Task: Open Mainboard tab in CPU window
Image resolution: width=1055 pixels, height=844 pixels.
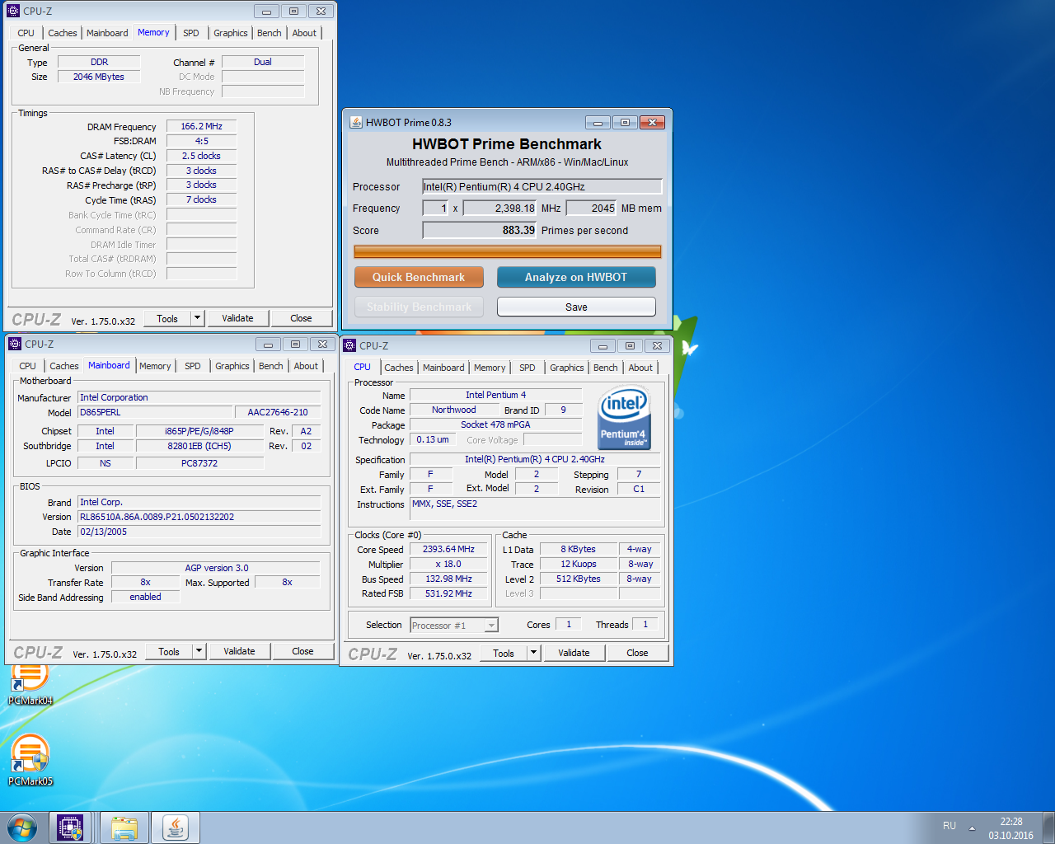Action: (x=443, y=368)
